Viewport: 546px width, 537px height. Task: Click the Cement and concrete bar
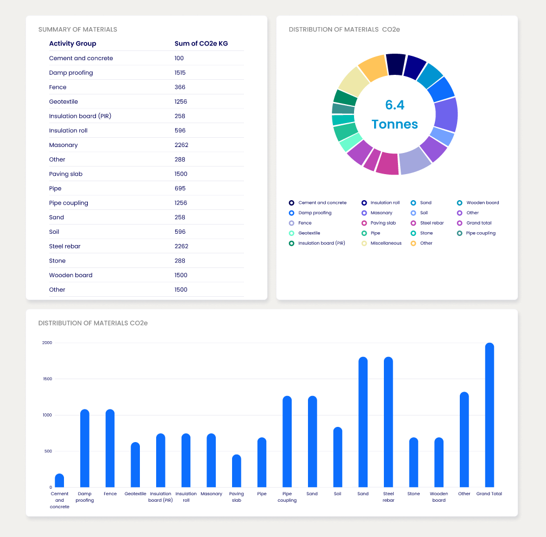(60, 481)
